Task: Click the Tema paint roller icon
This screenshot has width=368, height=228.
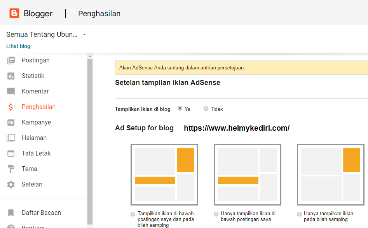Action: [11, 169]
